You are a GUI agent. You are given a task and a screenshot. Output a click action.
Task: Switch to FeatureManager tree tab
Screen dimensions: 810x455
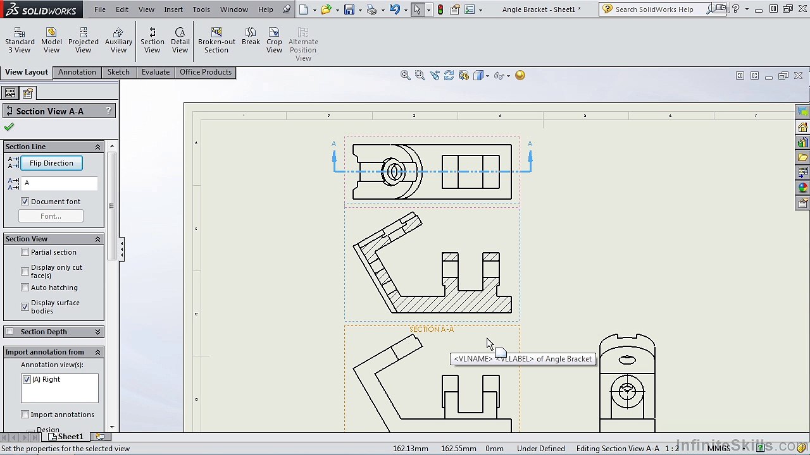tap(10, 93)
